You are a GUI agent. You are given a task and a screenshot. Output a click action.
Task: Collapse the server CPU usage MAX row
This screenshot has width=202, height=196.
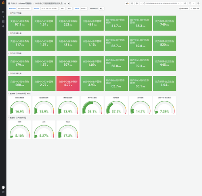[x=20, y=94]
